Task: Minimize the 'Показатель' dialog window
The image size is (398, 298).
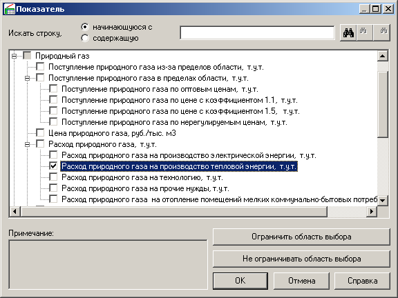Action: tap(365, 9)
